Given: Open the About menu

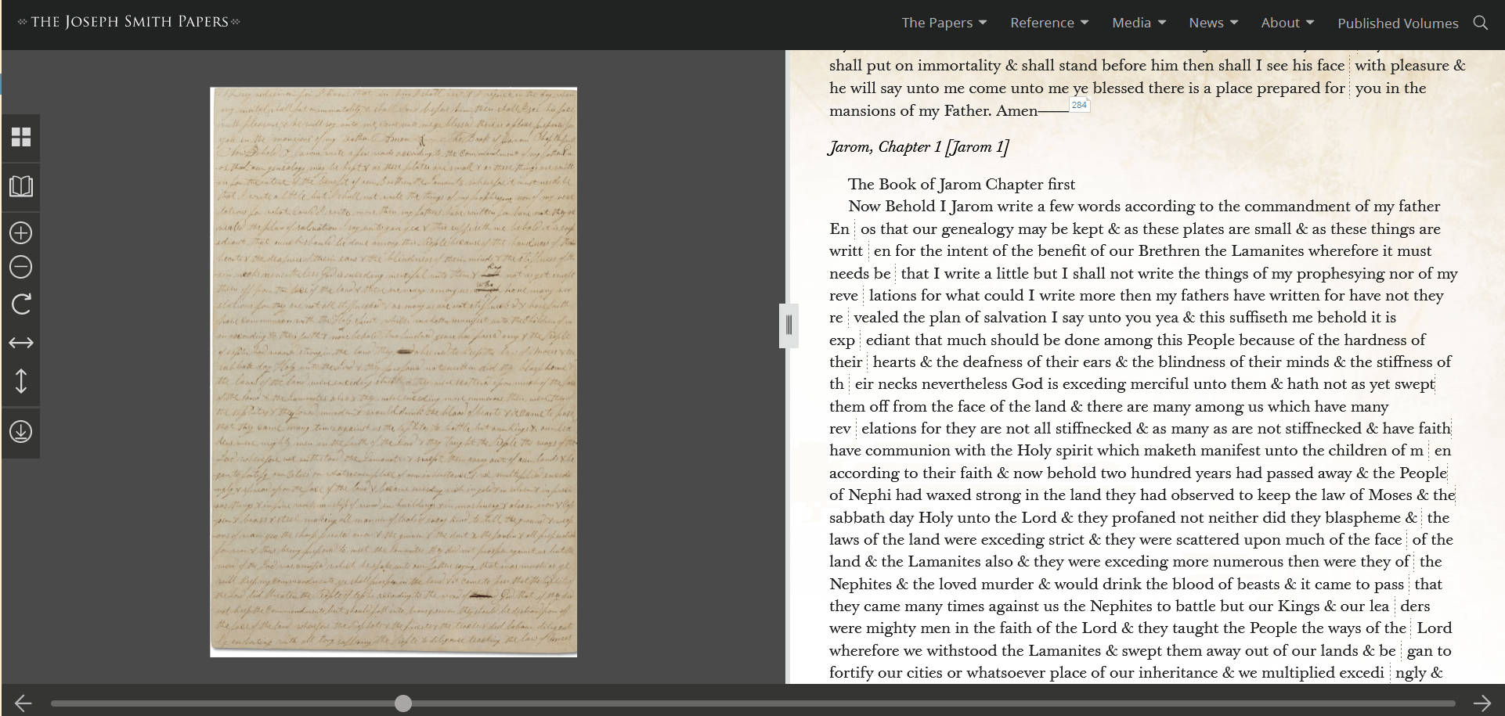Looking at the screenshot, I should (1287, 23).
